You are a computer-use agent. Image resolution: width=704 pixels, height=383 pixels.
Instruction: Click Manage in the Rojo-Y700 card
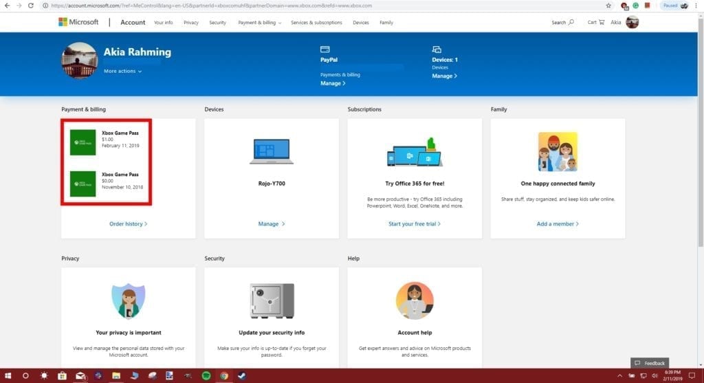272,223
